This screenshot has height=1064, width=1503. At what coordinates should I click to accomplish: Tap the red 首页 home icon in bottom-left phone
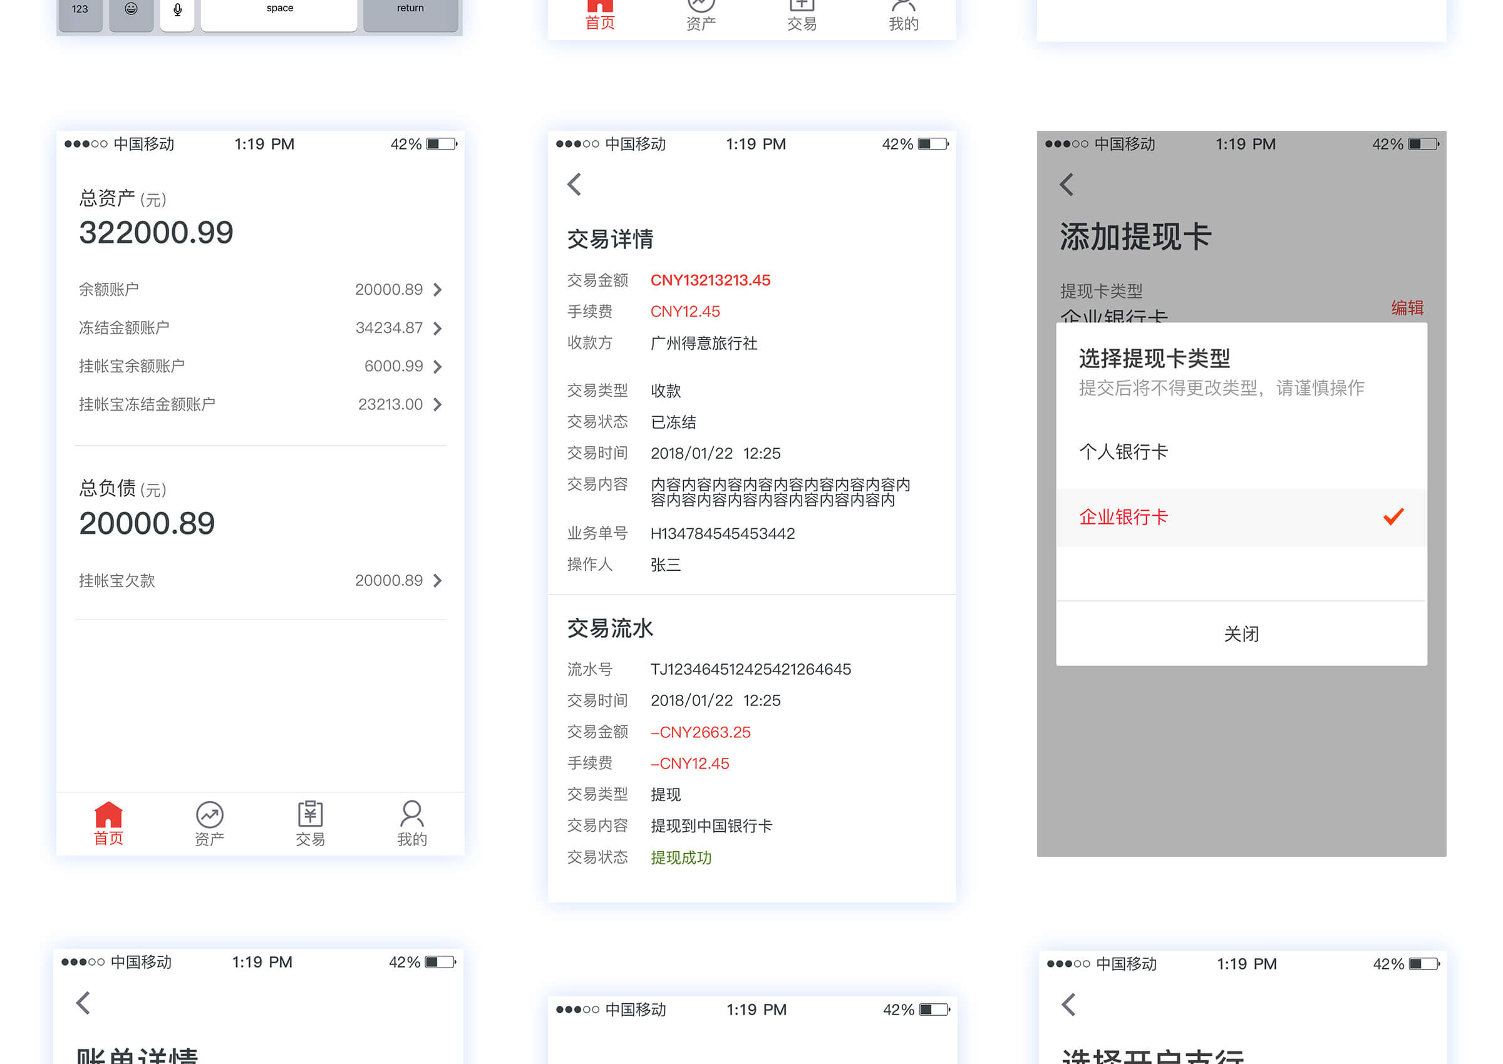pos(108,814)
